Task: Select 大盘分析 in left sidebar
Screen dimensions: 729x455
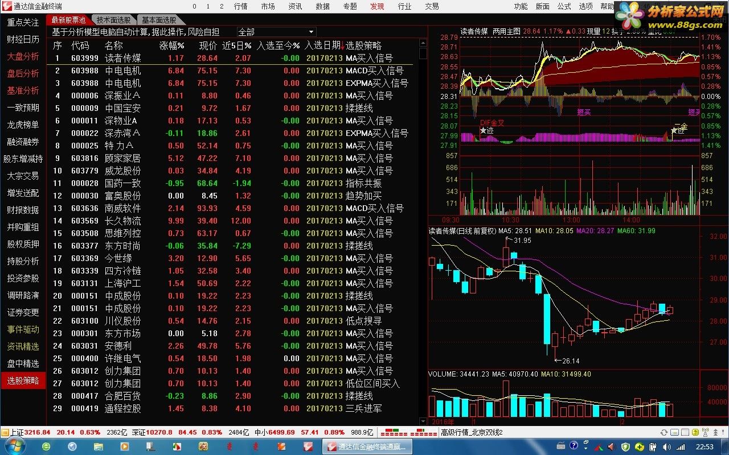Action: [23, 56]
